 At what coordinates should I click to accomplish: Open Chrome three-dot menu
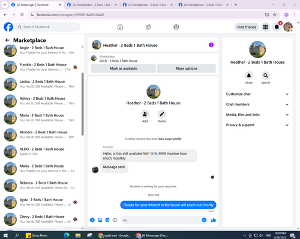coord(295,14)
